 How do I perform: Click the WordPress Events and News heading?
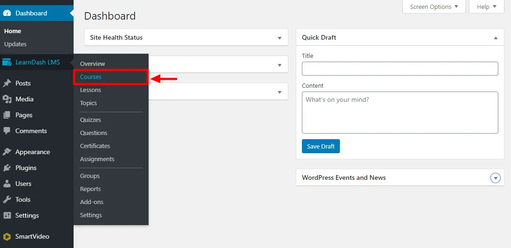coord(344,178)
